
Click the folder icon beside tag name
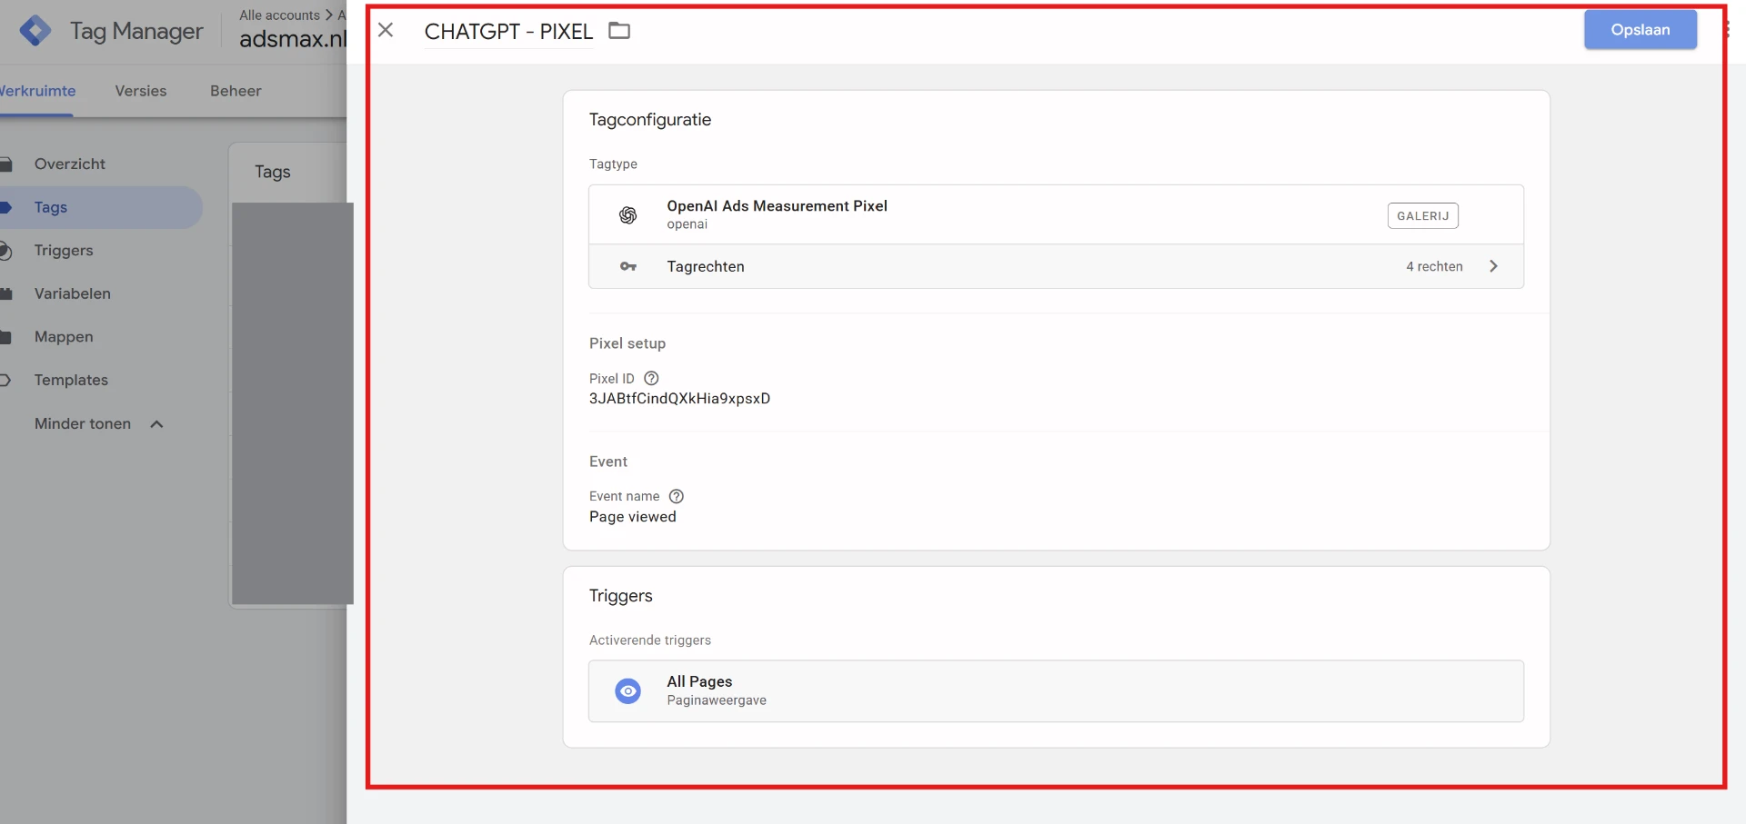tap(619, 31)
